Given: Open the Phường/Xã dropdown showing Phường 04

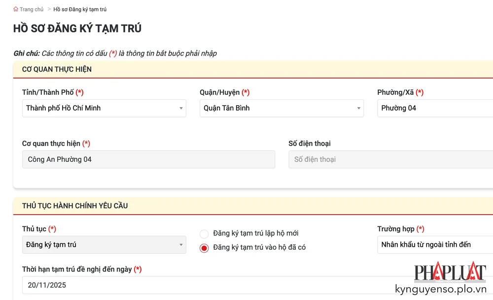Looking at the screenshot, I should click(x=434, y=108).
